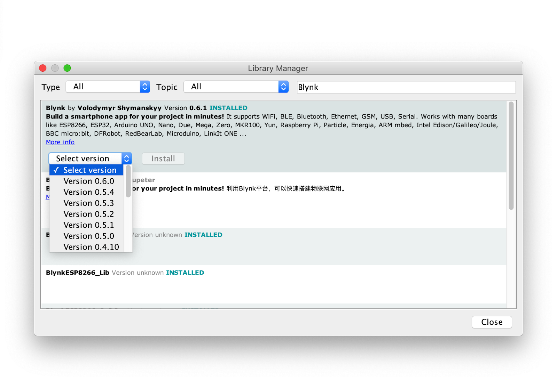
Task: Click the library list vertical scrollbar
Action: 511,156
